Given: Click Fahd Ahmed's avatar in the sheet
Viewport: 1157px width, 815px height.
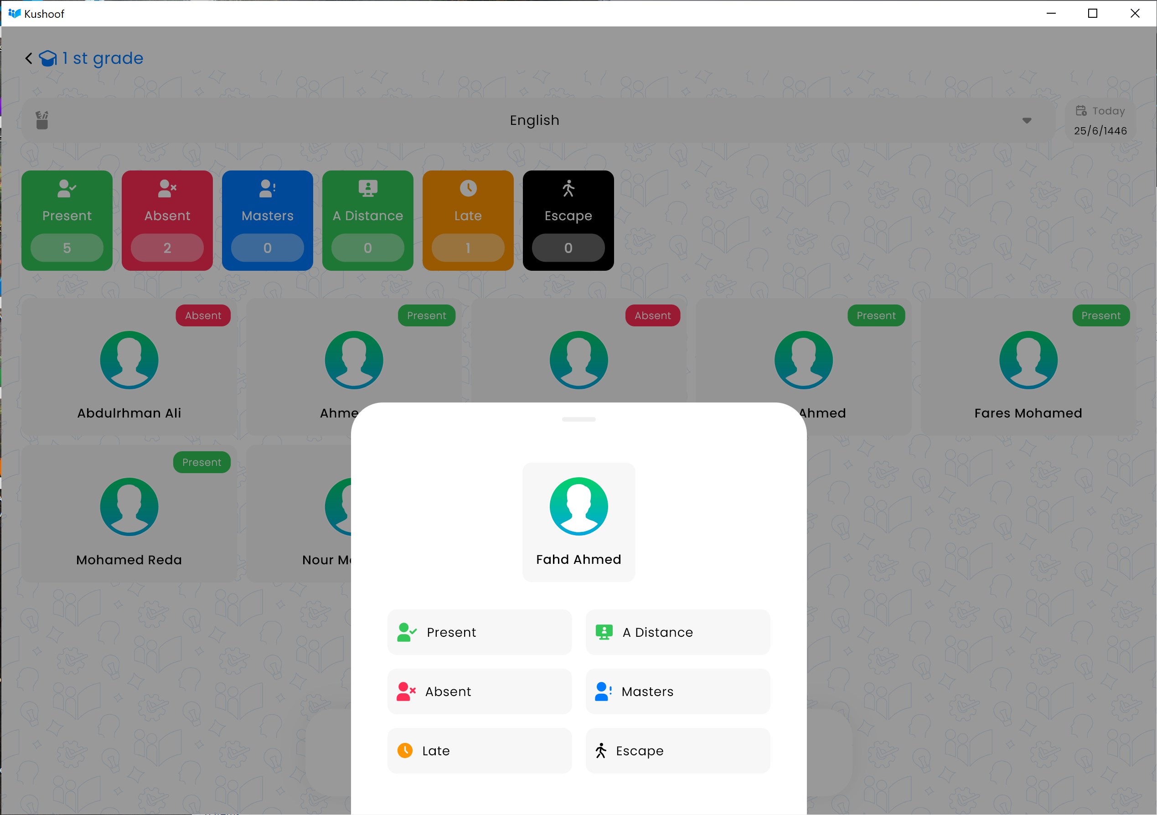Looking at the screenshot, I should (578, 506).
